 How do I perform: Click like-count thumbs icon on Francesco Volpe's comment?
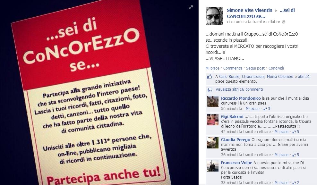pyautogui.click(x=294, y=182)
